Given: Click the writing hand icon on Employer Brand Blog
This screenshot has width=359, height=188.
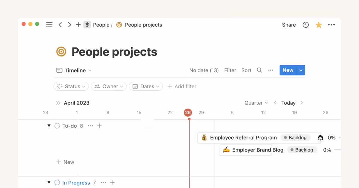Looking at the screenshot, I should (x=226, y=150).
